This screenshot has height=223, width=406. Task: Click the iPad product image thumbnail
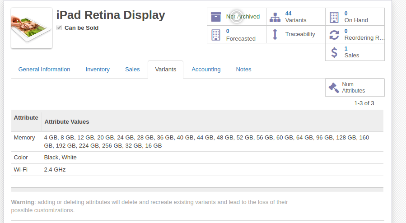(x=32, y=28)
